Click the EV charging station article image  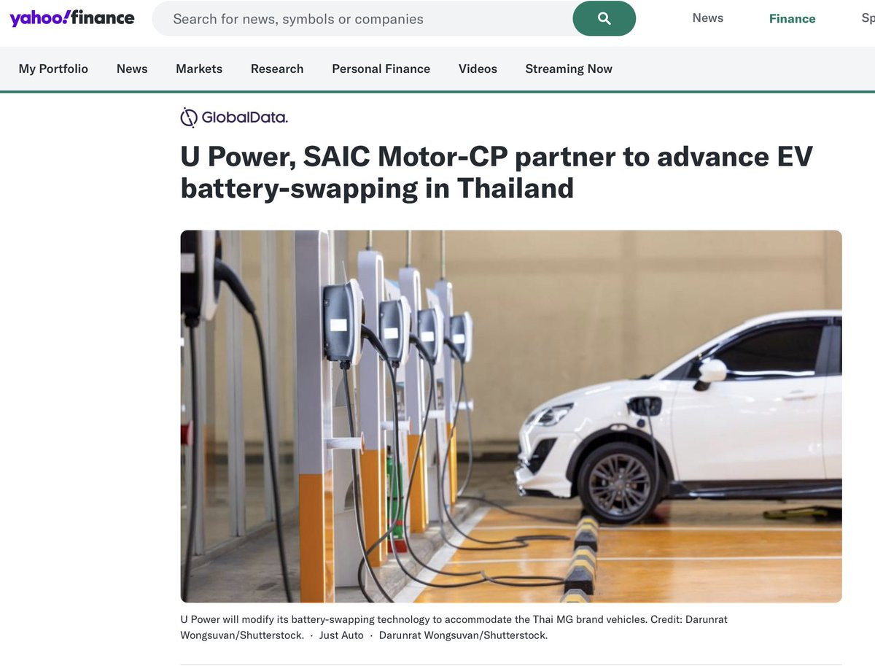coord(511,417)
